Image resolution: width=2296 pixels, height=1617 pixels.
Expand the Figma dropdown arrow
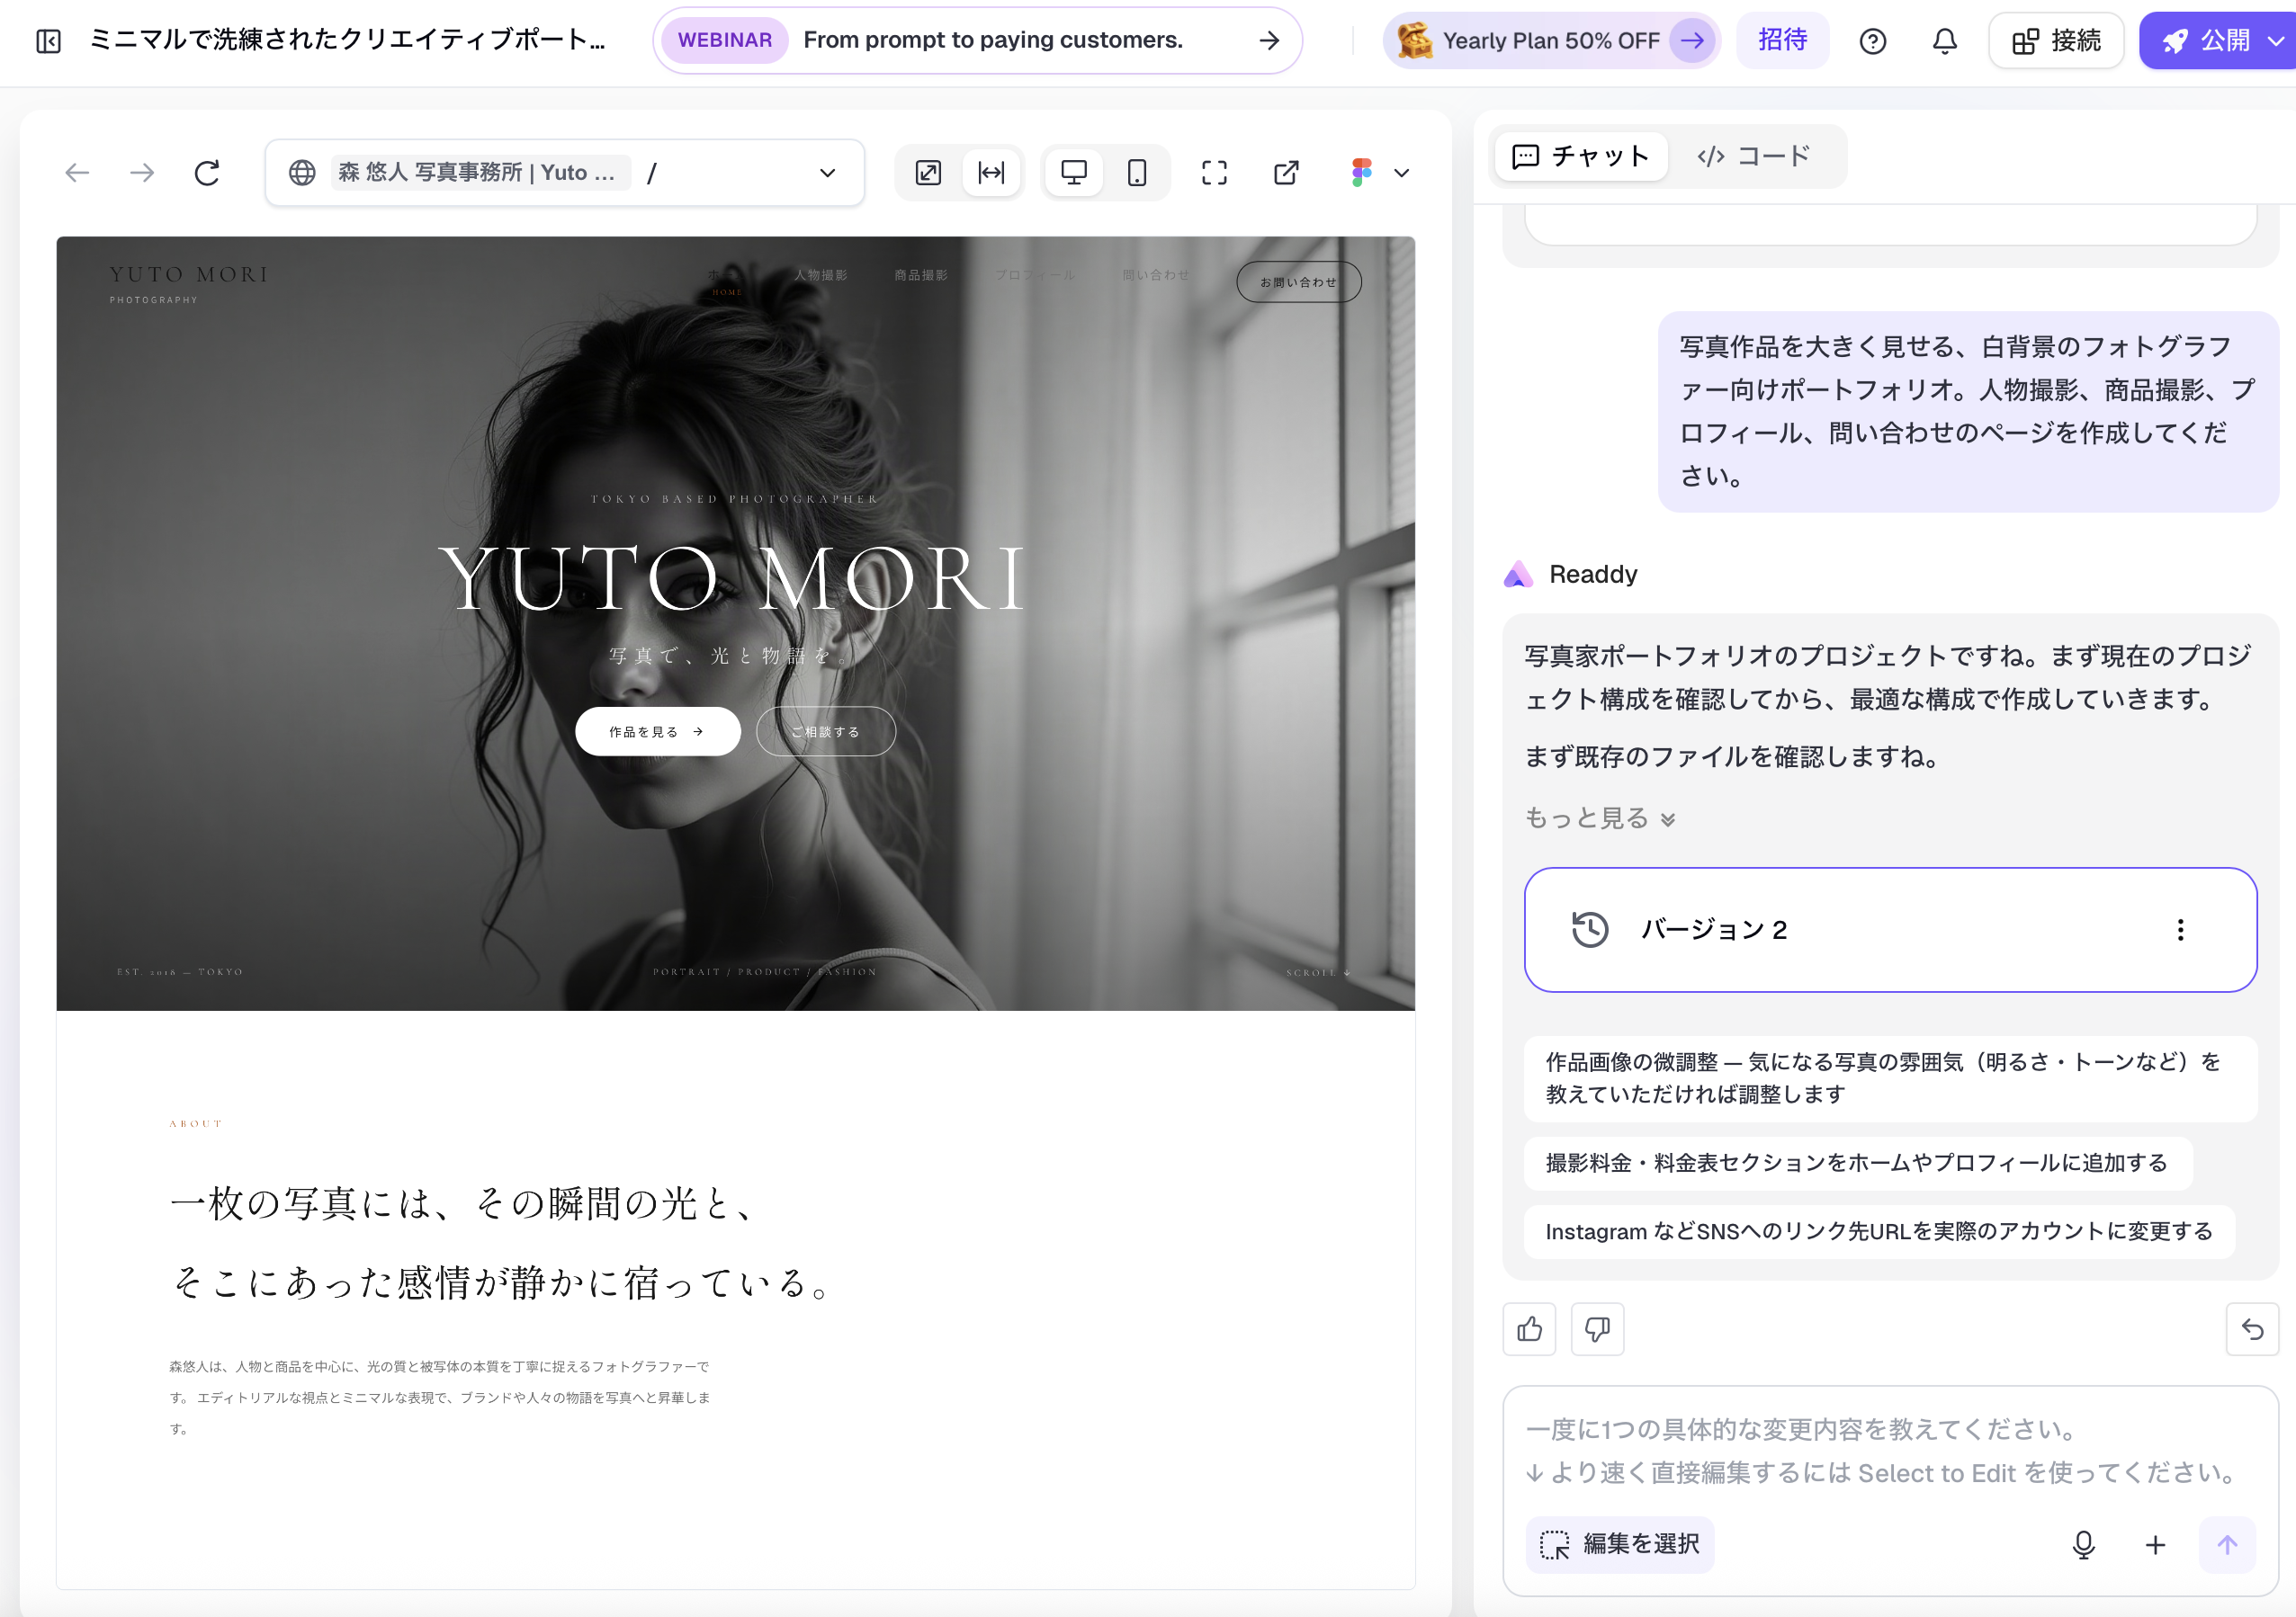[x=1402, y=173]
